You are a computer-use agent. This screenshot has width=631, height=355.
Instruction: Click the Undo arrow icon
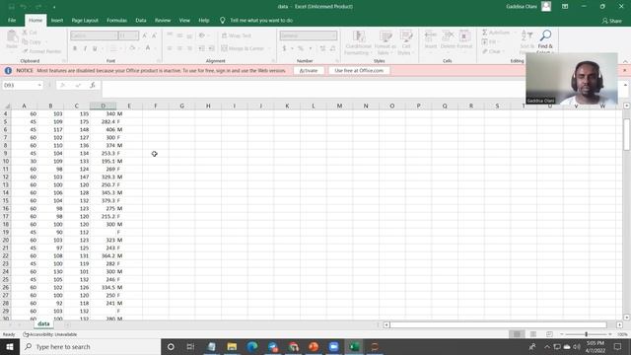pos(24,7)
